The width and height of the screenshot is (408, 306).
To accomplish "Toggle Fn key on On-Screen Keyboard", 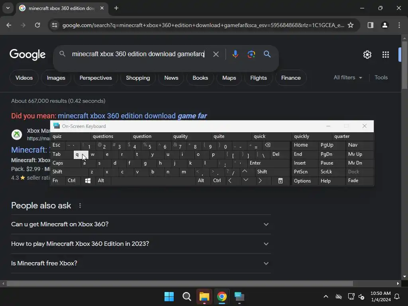I will [x=58, y=181].
